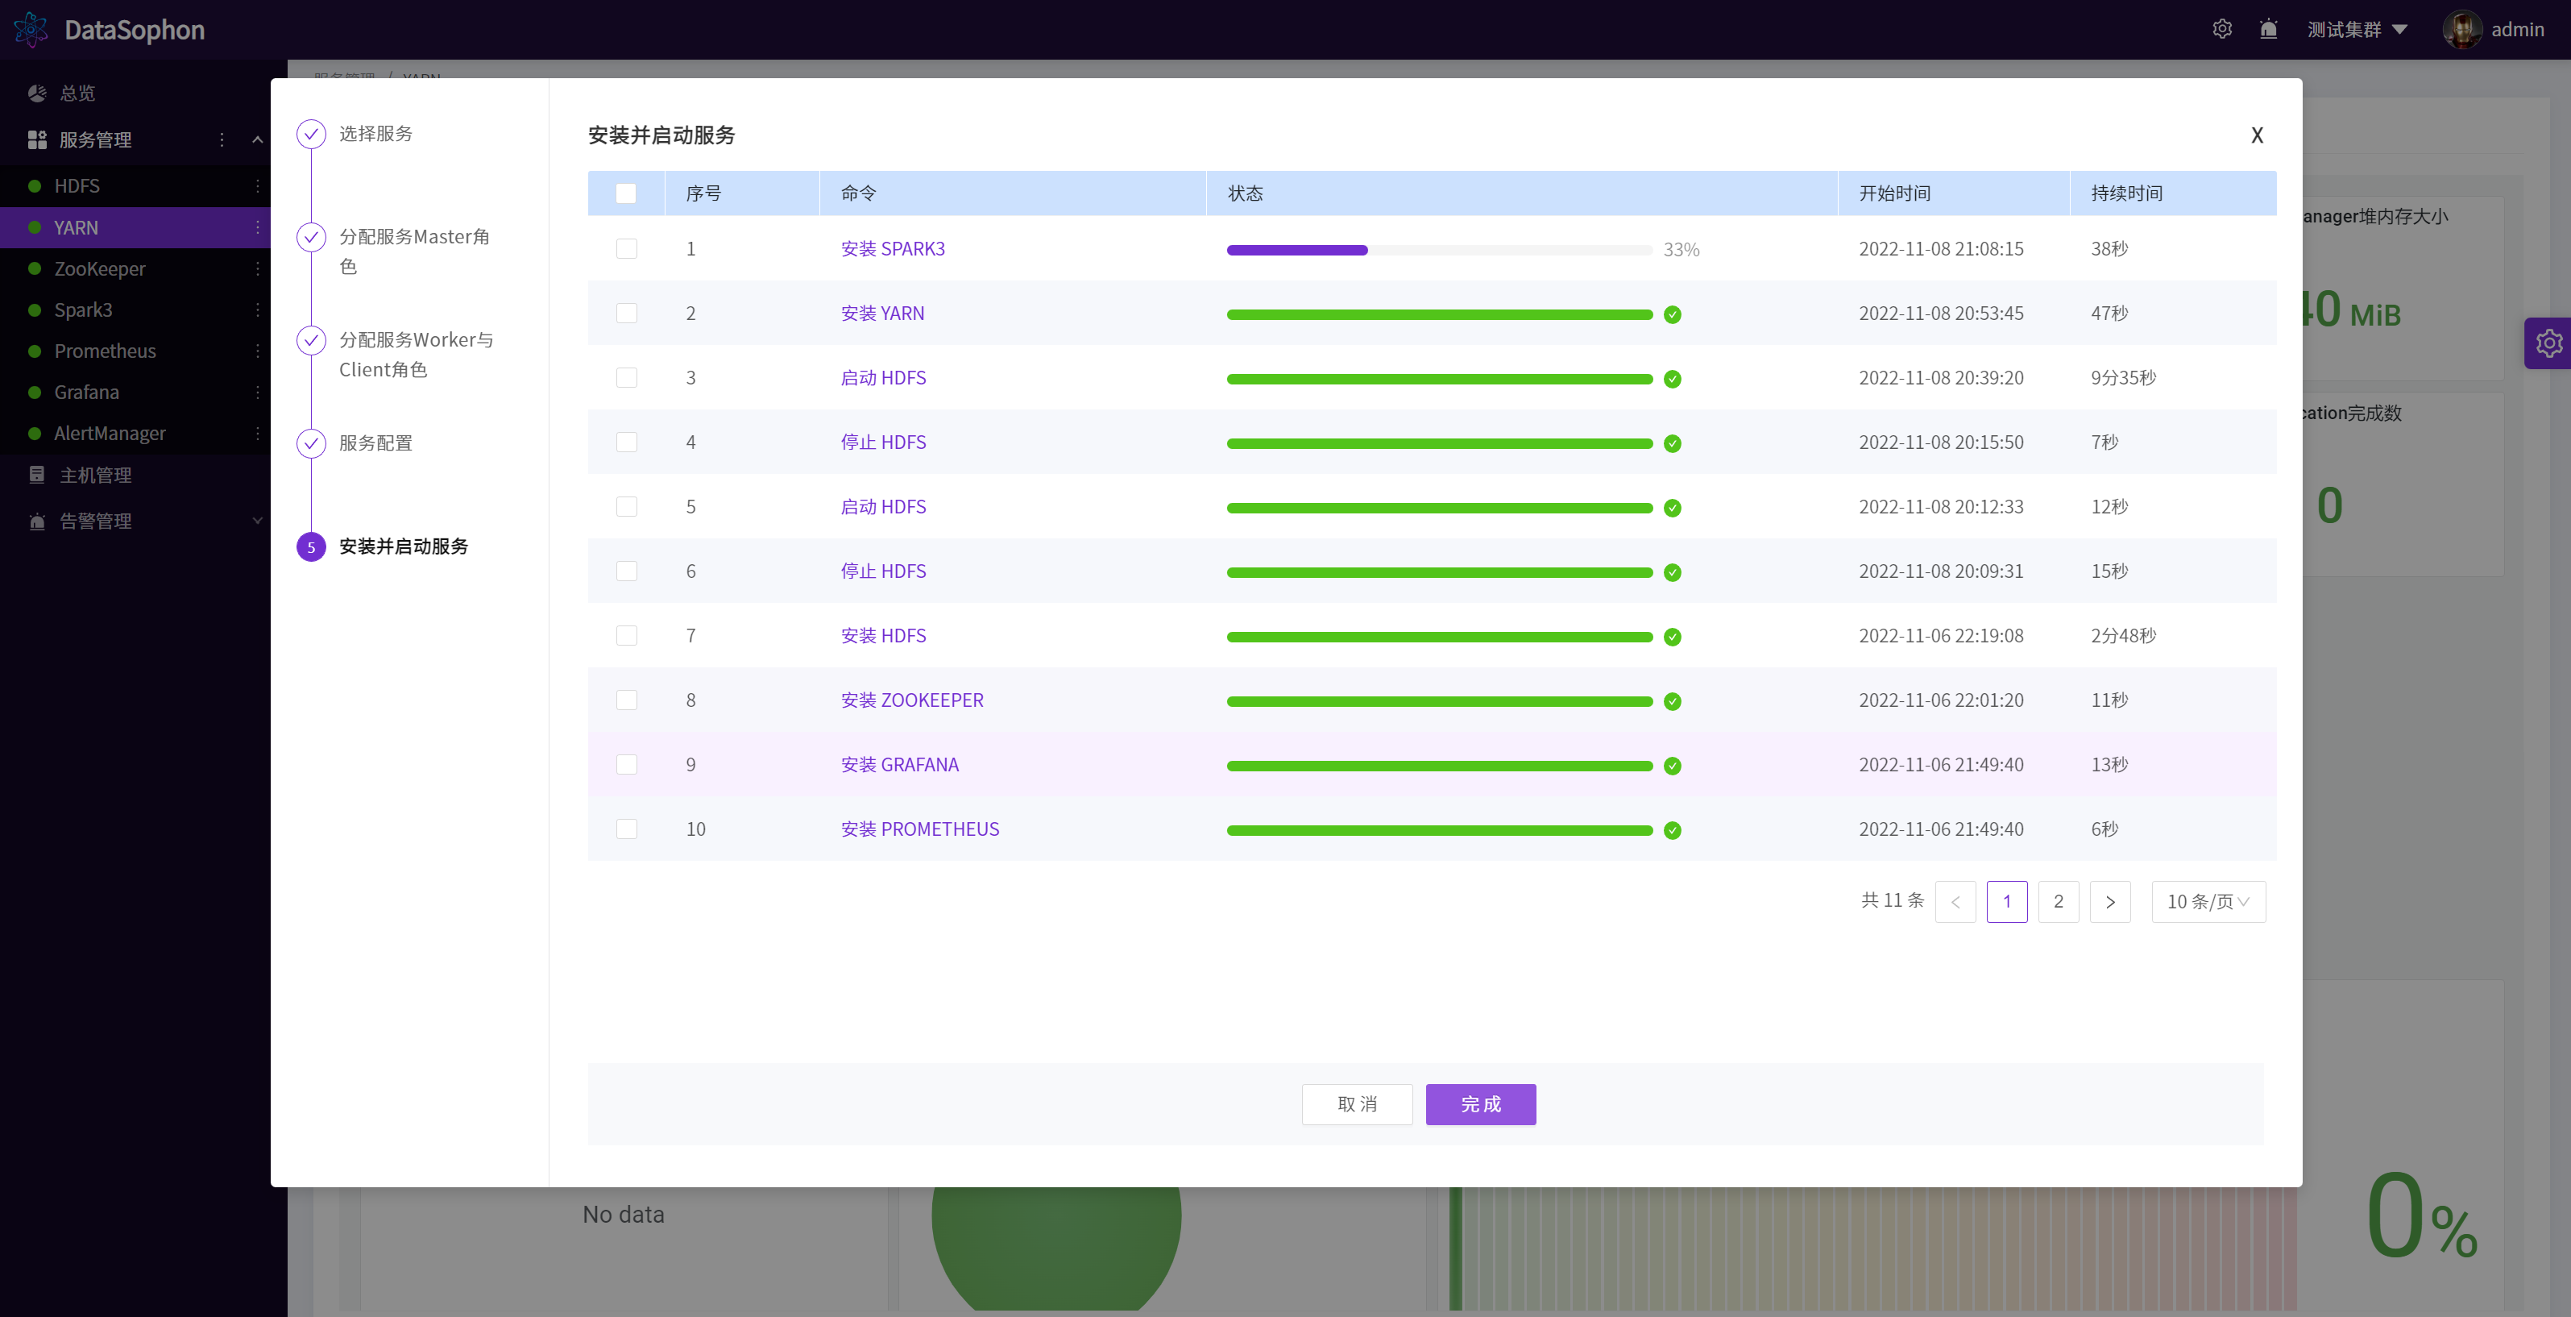The image size is (2571, 1317).
Task: Click row 6 停止 HDFS progress bar
Action: tap(1439, 572)
